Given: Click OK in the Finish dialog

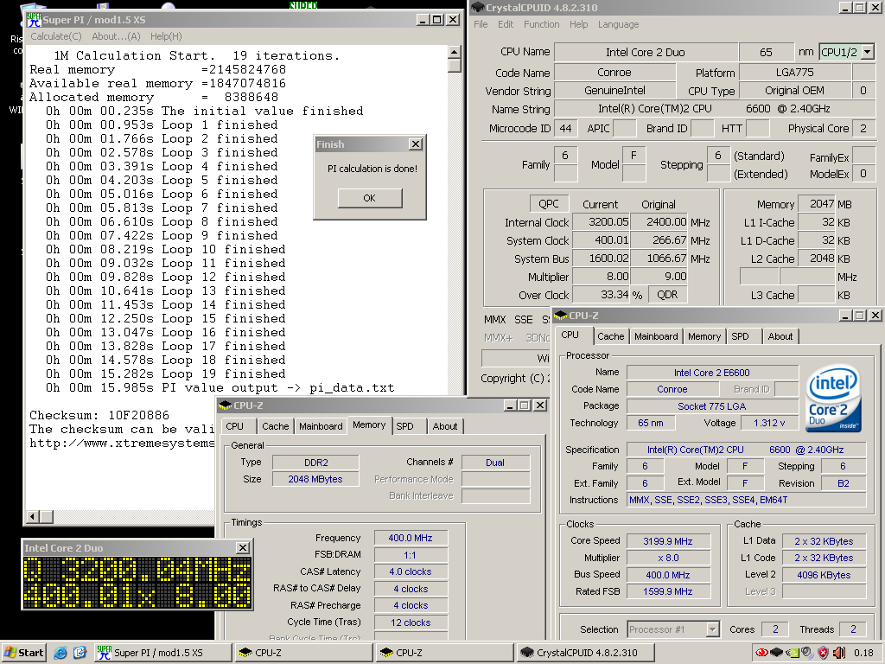Looking at the screenshot, I should (x=370, y=198).
